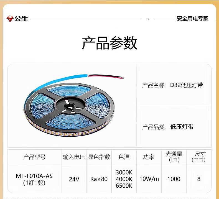The width and height of the screenshot is (219, 199).
Task: Click the 产品品类 低压灯带 value
Action: 182,127
